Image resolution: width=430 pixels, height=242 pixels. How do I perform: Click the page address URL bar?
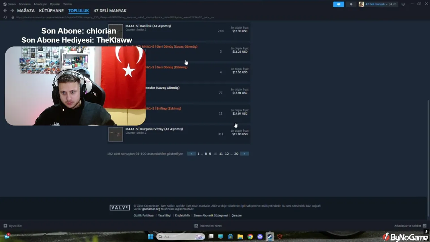115,17
